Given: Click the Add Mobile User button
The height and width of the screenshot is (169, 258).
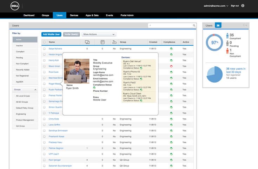Looking at the screenshot, I should coord(52,34).
